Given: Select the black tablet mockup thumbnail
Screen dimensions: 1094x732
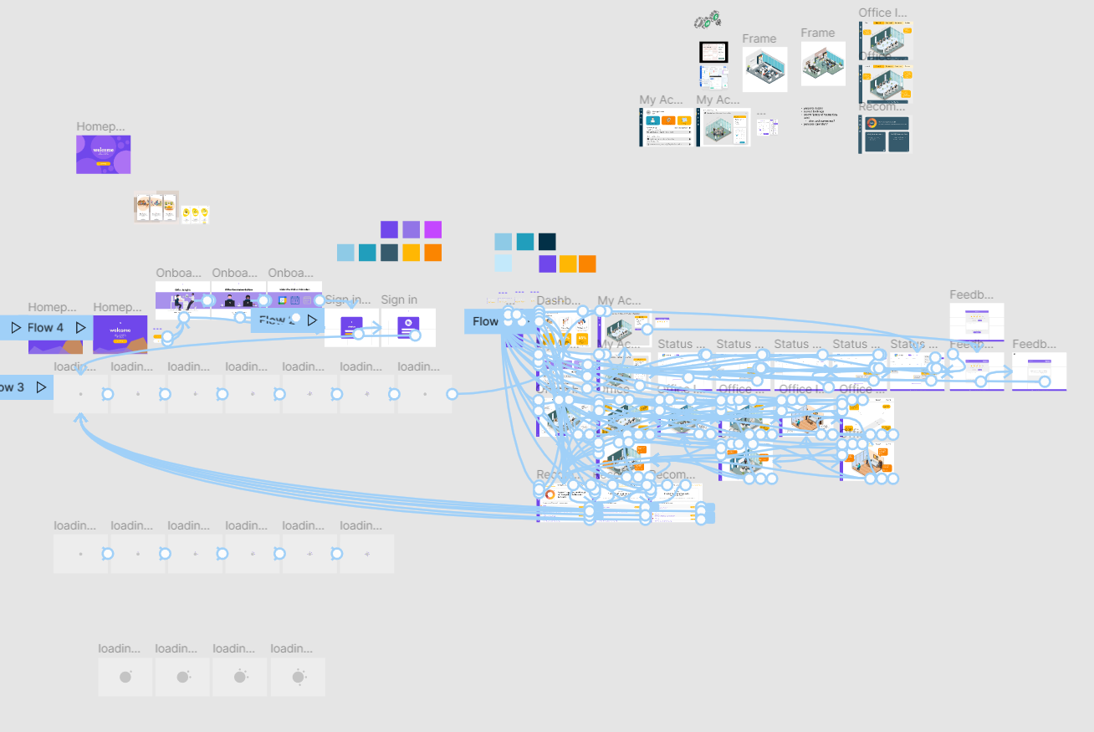Looking at the screenshot, I should pyautogui.click(x=714, y=52).
